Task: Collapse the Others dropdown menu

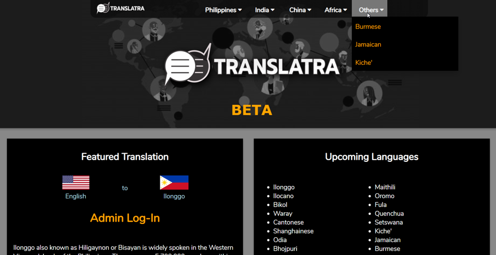Action: click(x=371, y=10)
